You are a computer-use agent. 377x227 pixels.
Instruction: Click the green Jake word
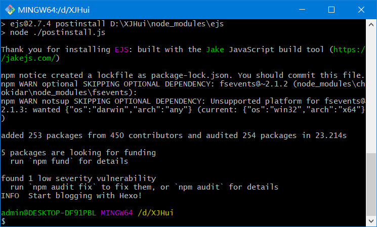point(215,50)
